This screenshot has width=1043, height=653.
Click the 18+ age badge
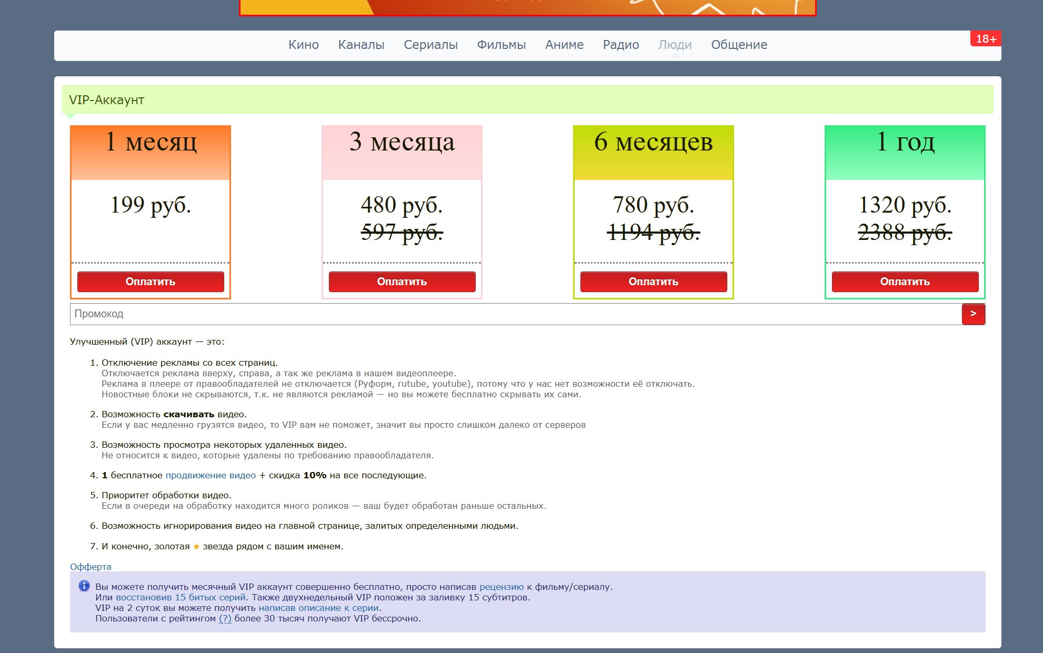pos(986,39)
